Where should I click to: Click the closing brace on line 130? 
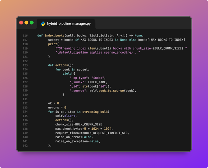click(63, 95)
